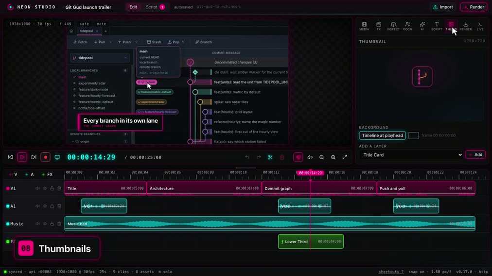Jump to the start of the timeline
The image size is (492, 276).
pyautogui.click(x=10, y=157)
